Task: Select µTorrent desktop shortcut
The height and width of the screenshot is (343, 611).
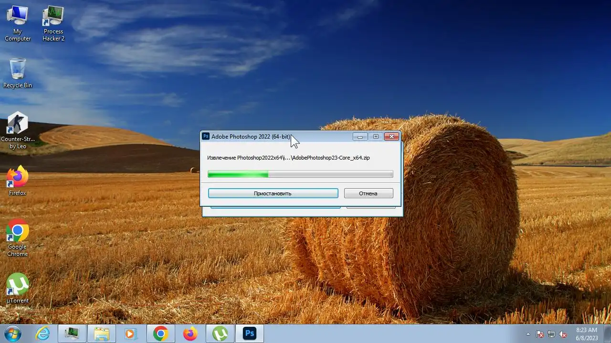Action: pyautogui.click(x=18, y=288)
